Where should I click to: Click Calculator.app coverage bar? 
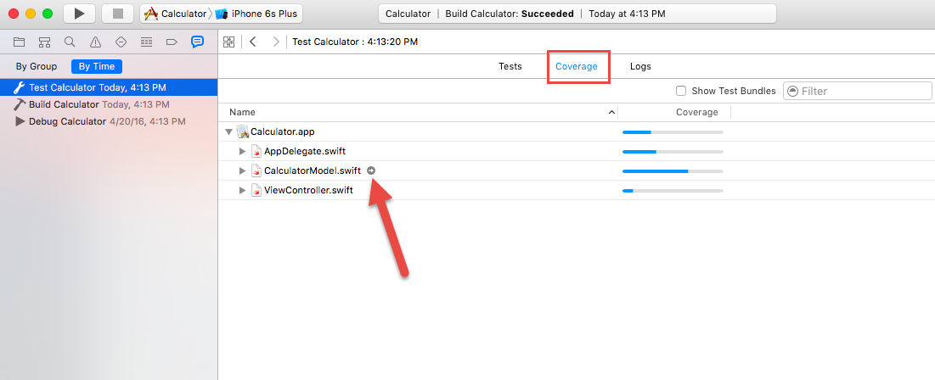(673, 131)
